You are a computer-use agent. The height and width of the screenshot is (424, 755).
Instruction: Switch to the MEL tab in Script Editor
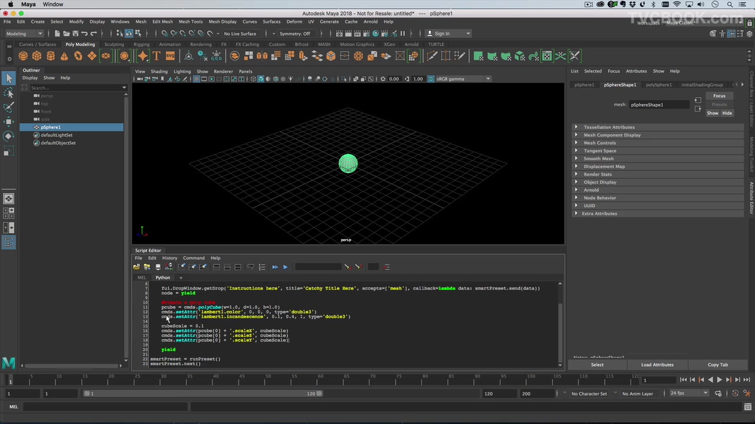tap(142, 277)
